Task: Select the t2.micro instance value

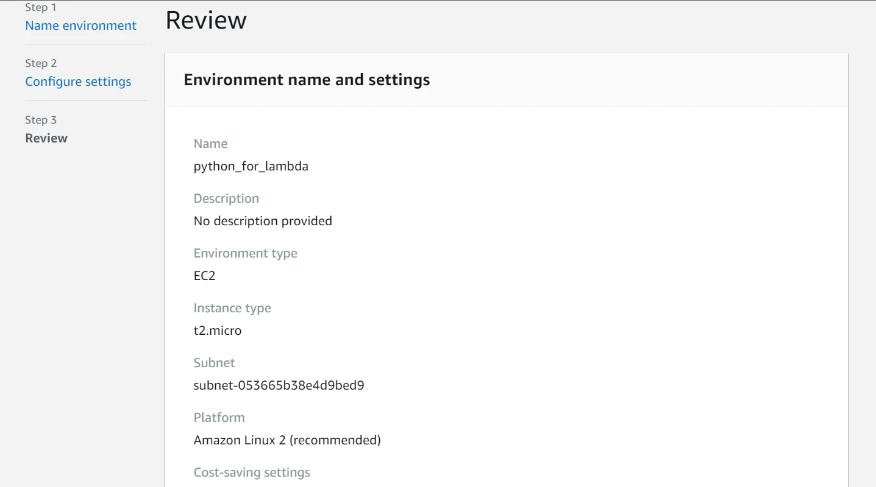Action: [218, 331]
